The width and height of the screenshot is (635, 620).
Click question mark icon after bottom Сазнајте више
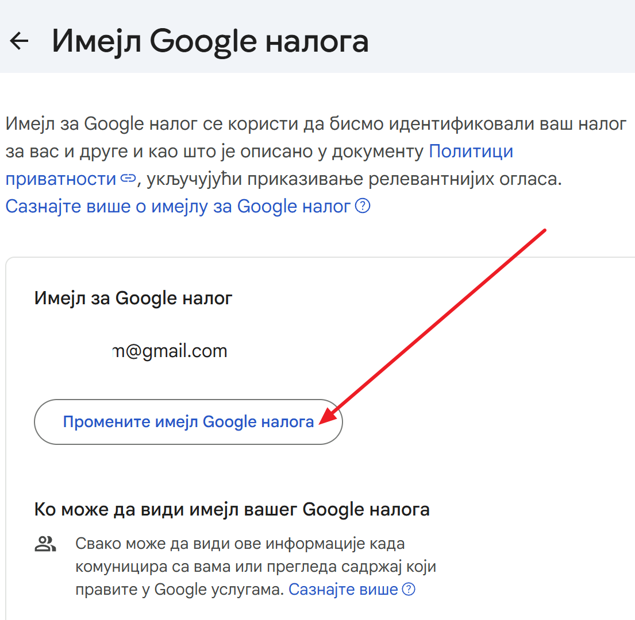click(409, 590)
